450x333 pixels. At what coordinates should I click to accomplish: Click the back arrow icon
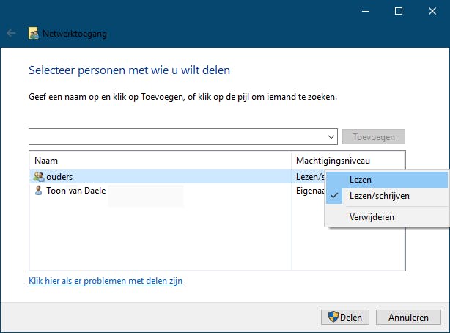click(x=11, y=33)
